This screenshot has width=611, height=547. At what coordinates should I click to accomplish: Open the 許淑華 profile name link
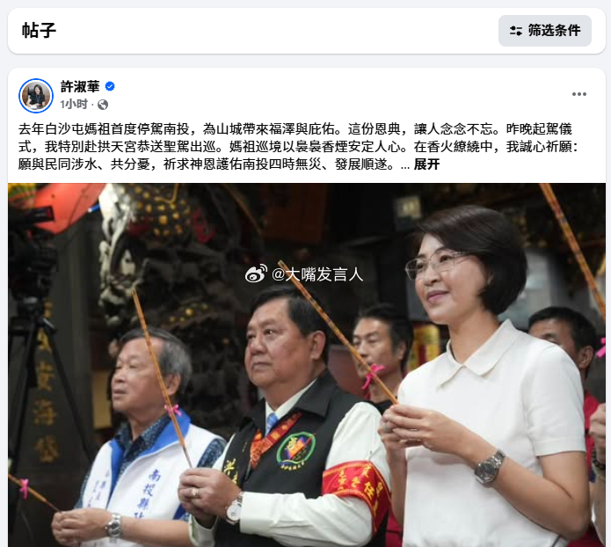80,86
